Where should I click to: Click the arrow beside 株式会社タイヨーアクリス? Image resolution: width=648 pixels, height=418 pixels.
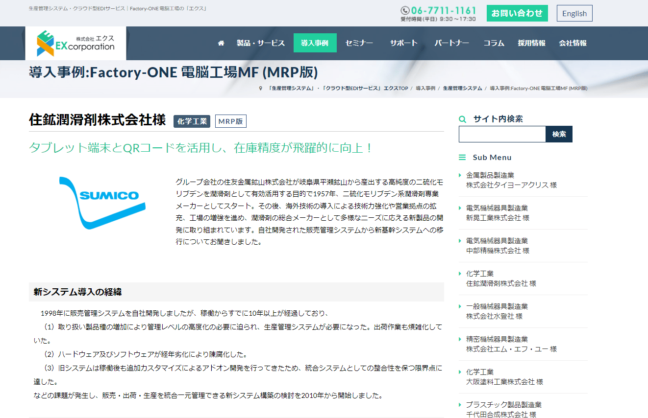pyautogui.click(x=460, y=175)
